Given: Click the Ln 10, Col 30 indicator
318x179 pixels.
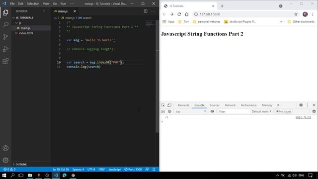Looking at the screenshot, I should pos(61,169).
